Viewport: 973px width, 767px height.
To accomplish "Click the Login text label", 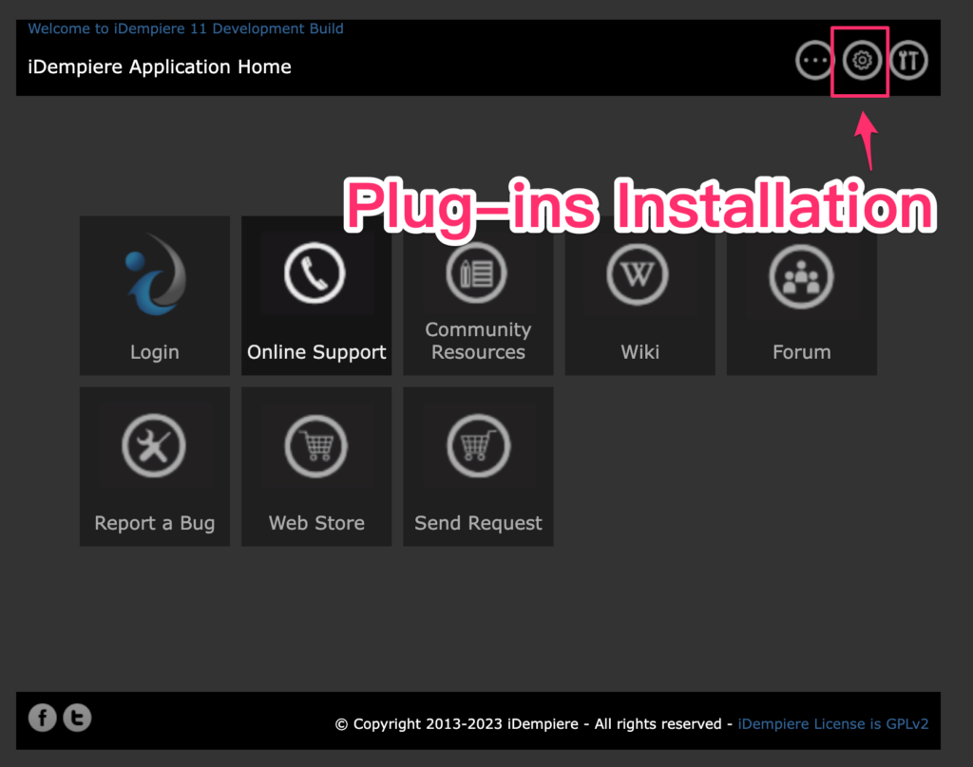I will click(x=154, y=352).
